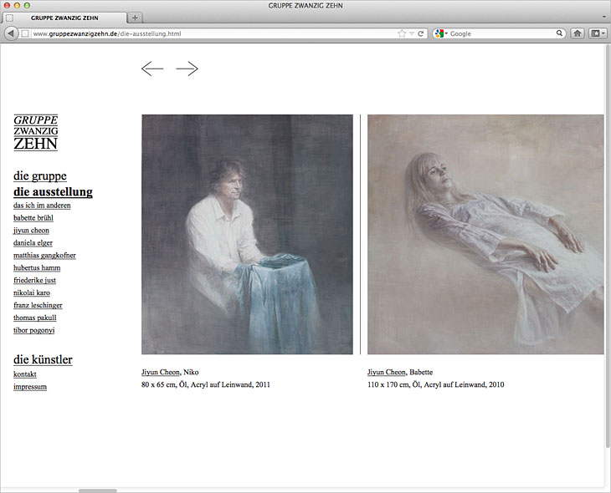611x493 pixels.
Task: Open the home page icon
Action: point(578,33)
